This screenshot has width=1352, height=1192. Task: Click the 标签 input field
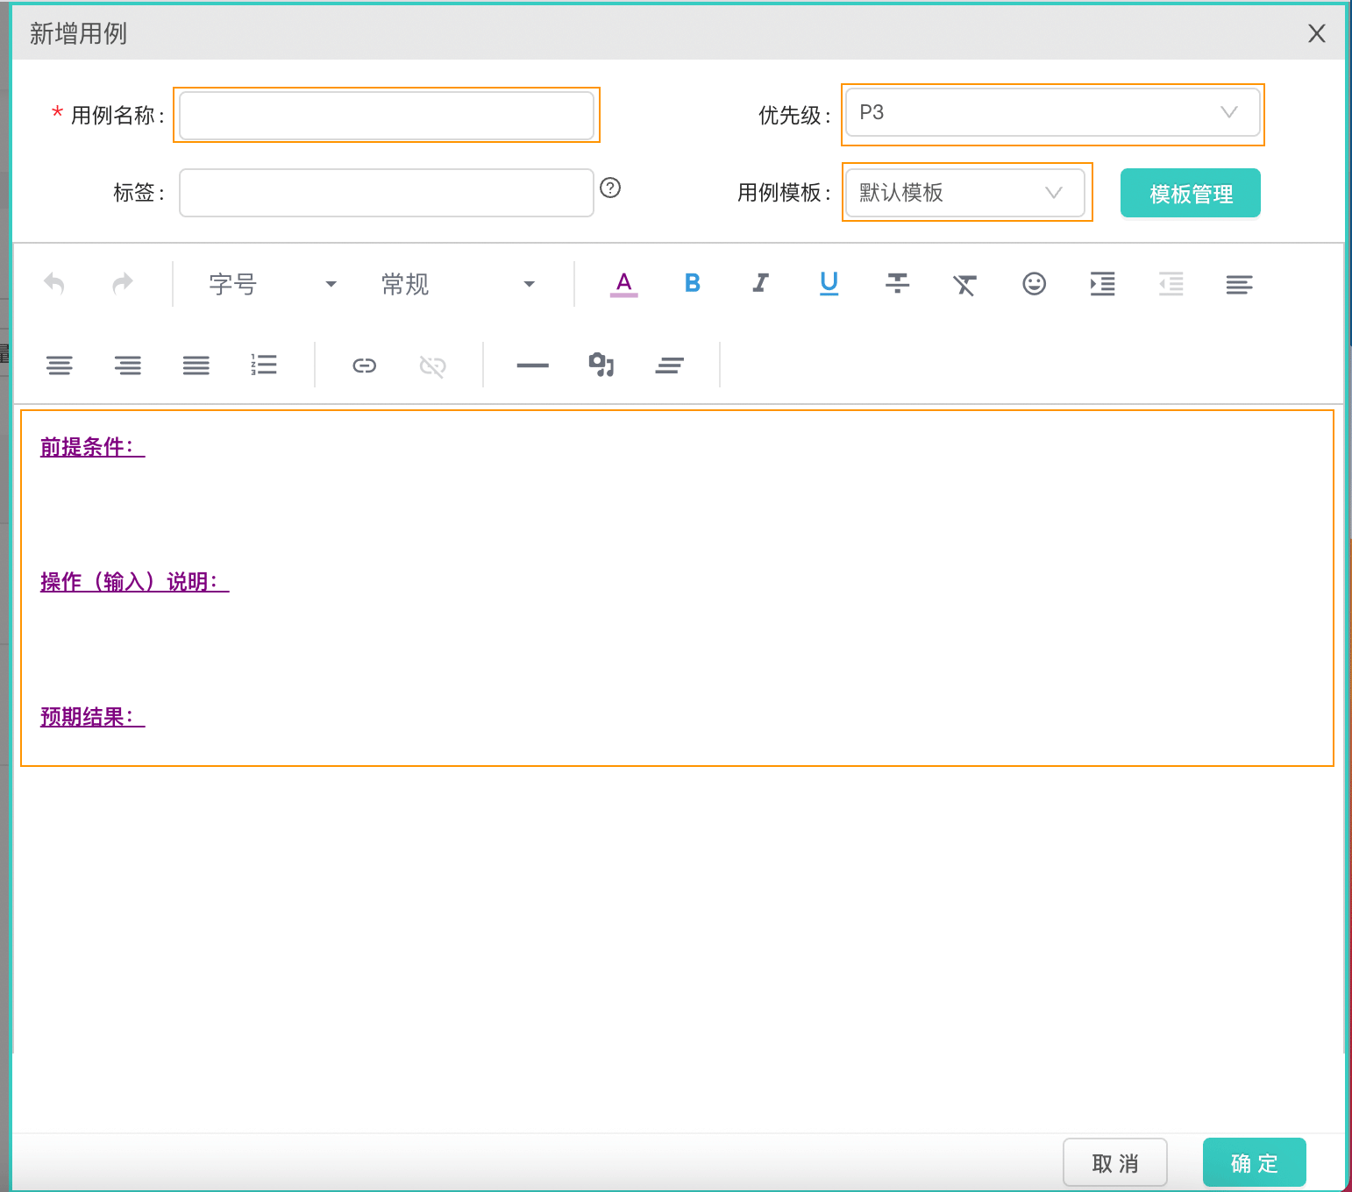coord(387,193)
